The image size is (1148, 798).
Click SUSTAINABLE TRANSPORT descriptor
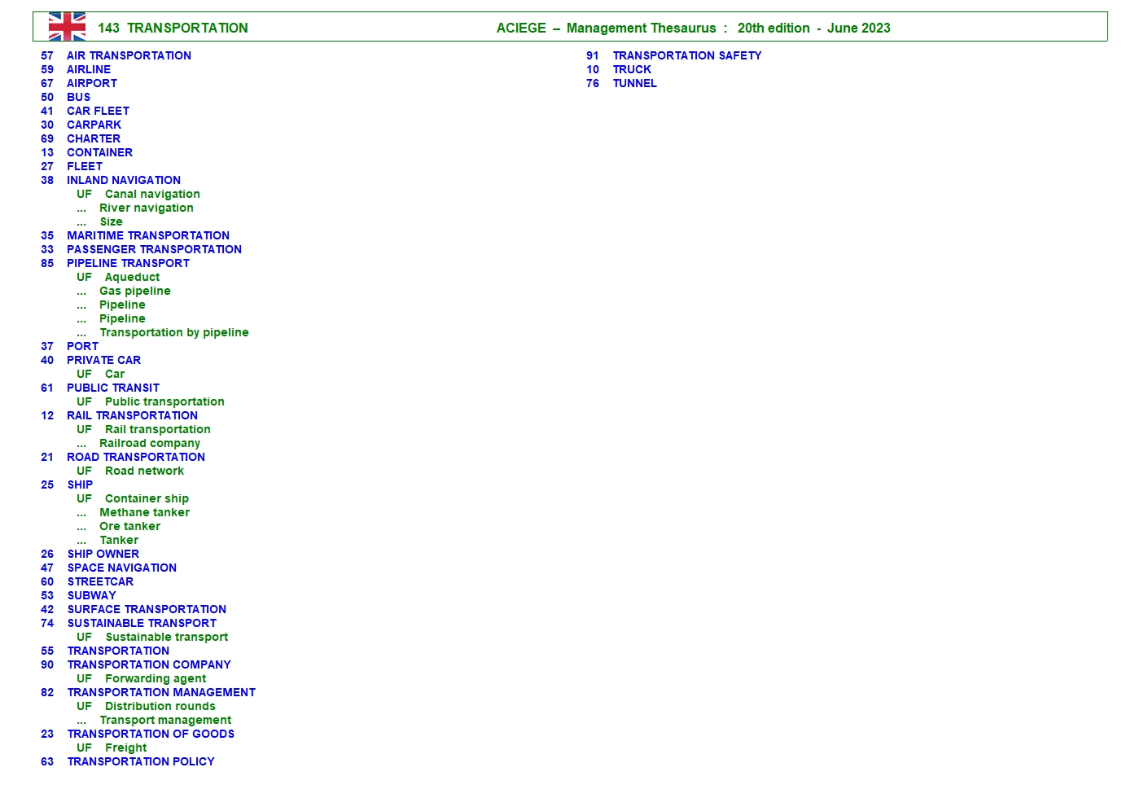pyautogui.click(x=142, y=623)
